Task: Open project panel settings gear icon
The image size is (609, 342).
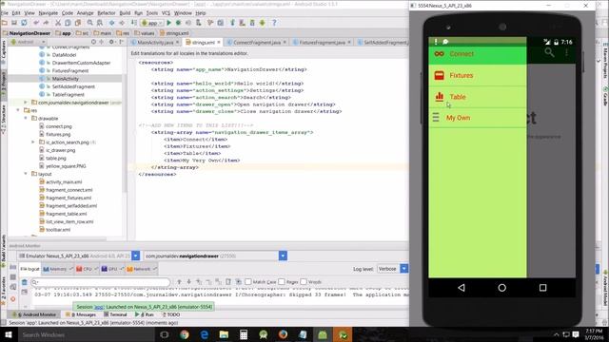Action: point(111,42)
